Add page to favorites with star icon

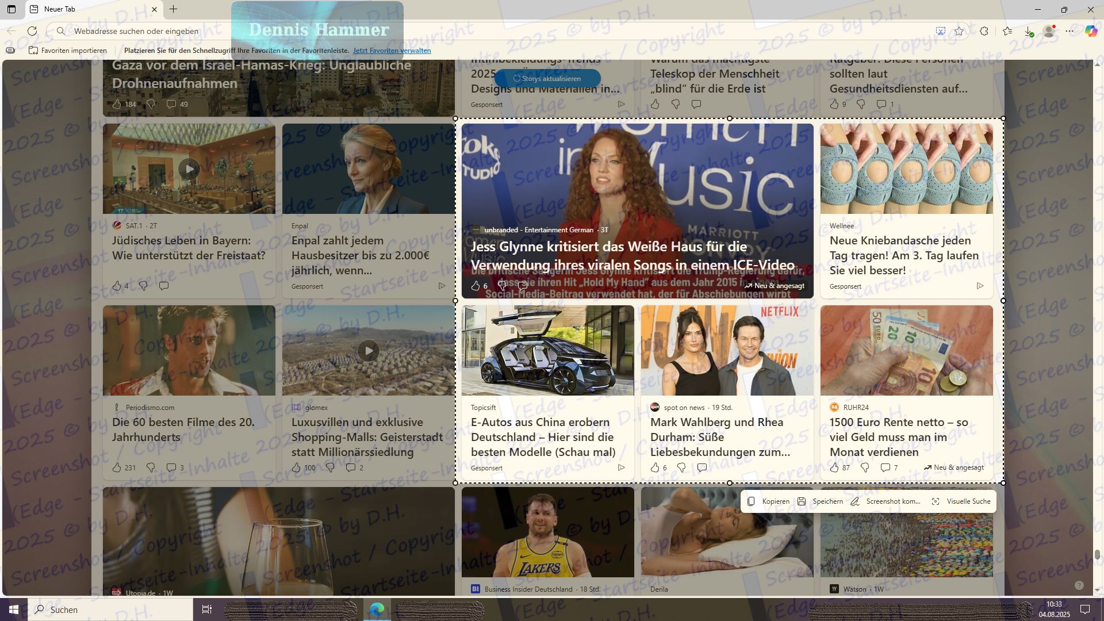pyautogui.click(x=959, y=31)
